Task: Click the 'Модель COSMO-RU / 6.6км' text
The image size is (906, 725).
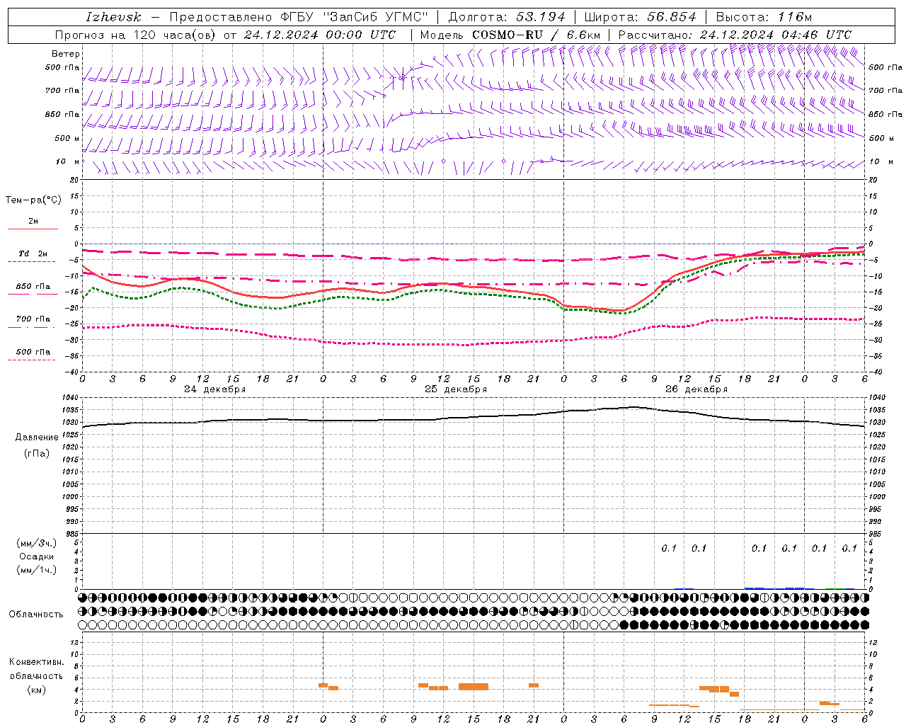Action: (510, 35)
